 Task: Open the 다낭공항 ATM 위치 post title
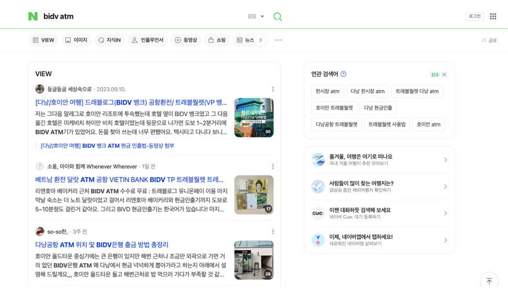pyautogui.click(x=102, y=245)
